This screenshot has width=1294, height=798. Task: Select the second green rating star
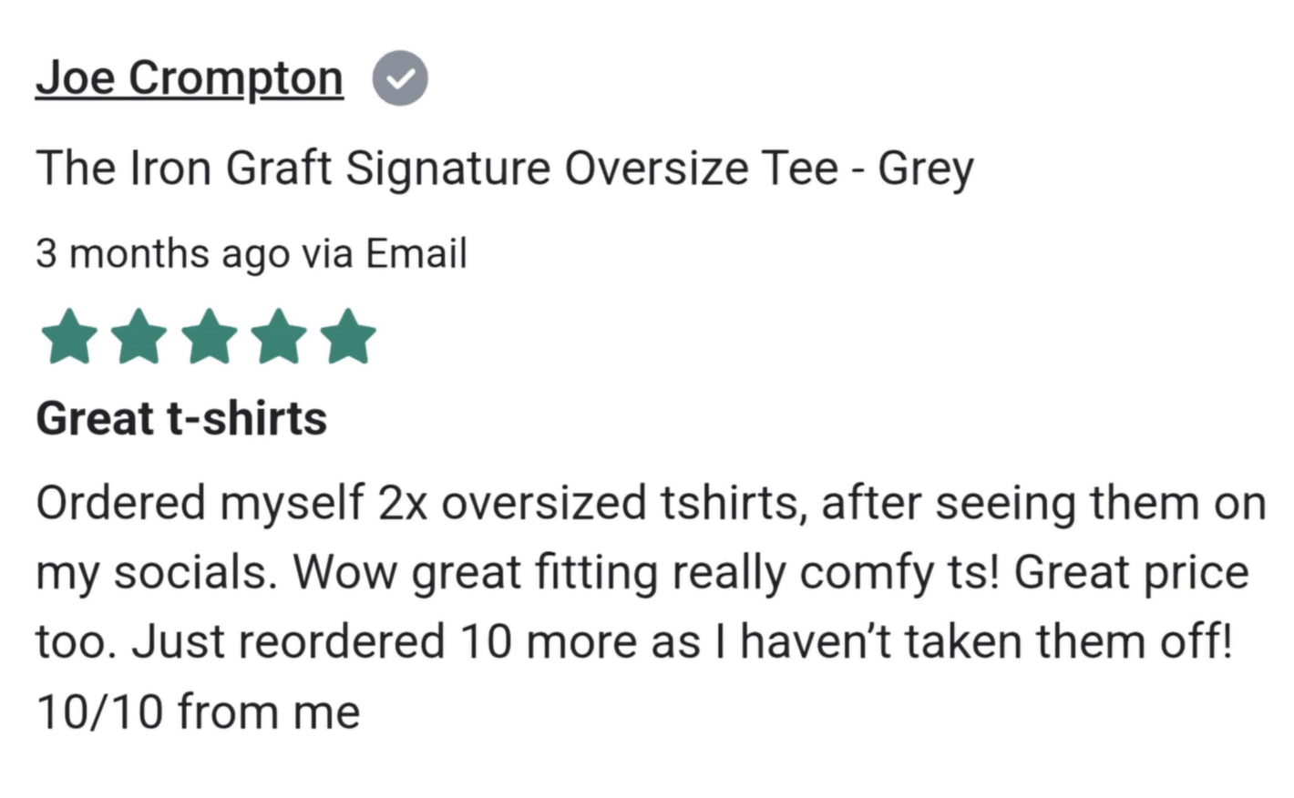[139, 336]
